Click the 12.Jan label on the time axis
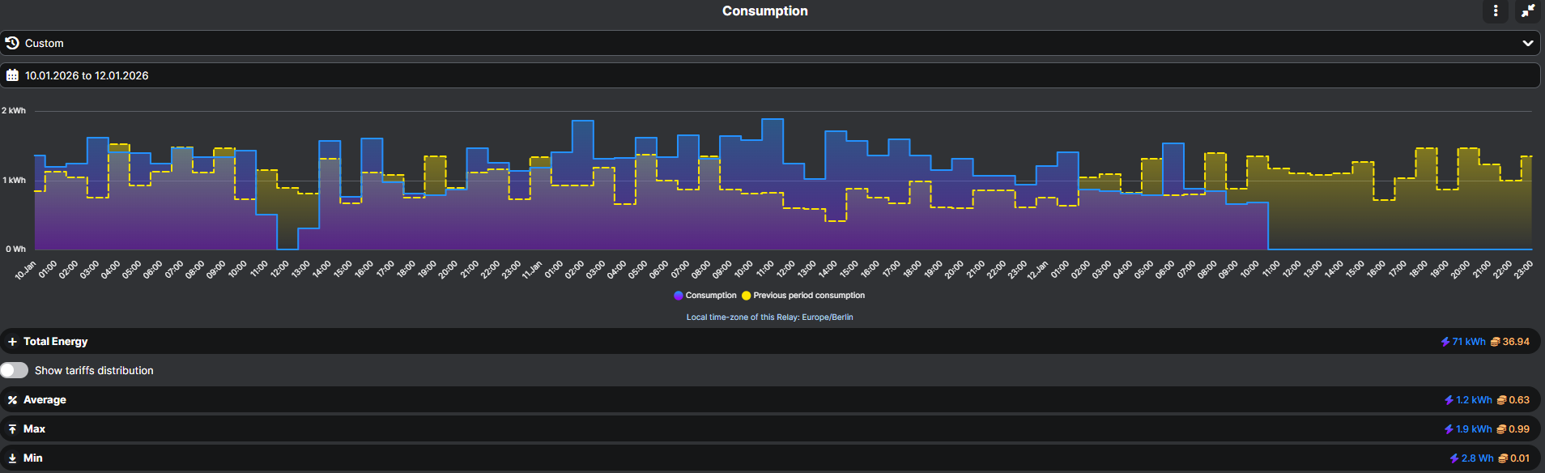 1037,270
